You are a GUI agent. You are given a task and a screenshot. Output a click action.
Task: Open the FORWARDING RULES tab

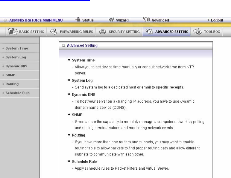point(71,32)
